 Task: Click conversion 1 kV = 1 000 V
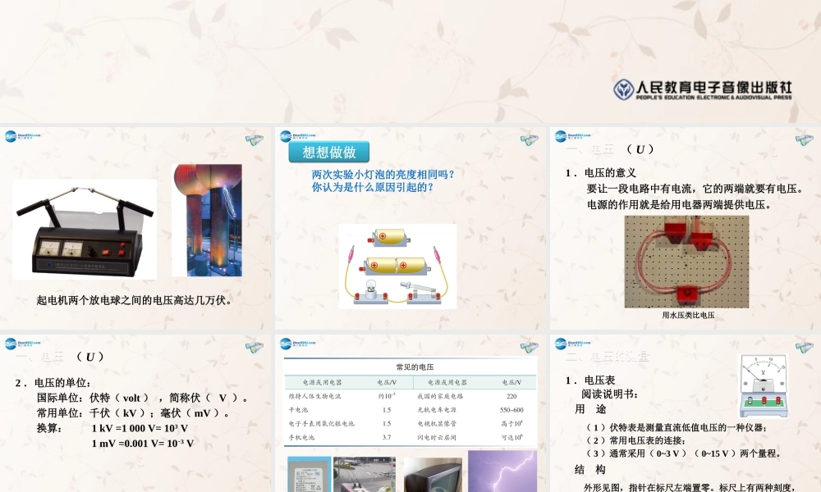pyautogui.click(x=140, y=428)
